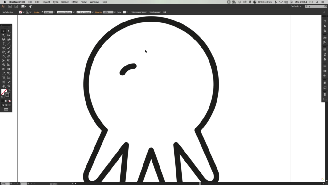328x185 pixels.
Task: Grab the Hand tool
Action: [x=3, y=86]
